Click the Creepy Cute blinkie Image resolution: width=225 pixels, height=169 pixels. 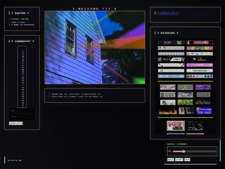click(171, 65)
